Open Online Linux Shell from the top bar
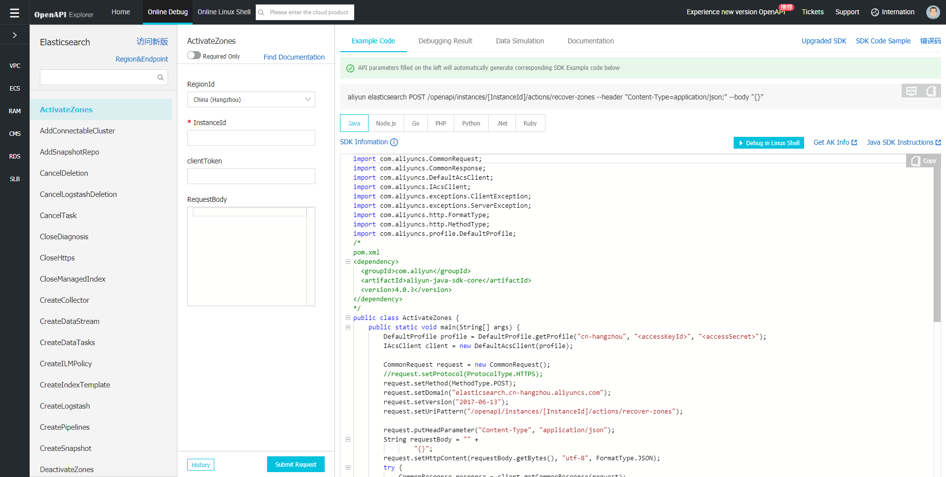 point(224,12)
